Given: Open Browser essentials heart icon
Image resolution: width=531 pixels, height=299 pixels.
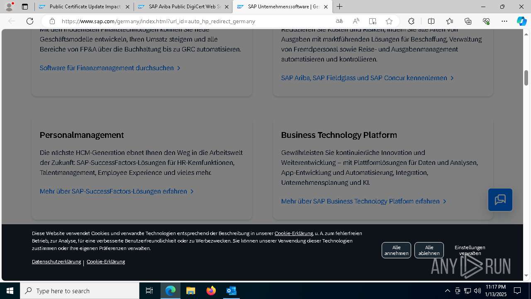Looking at the screenshot, I should coord(486,21).
